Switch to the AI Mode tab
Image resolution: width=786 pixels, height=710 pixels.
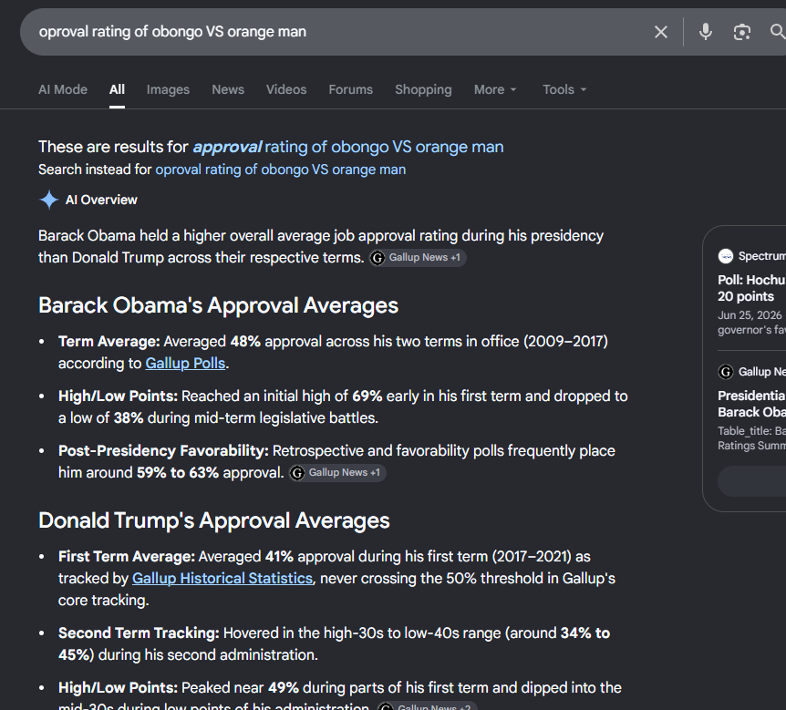63,89
